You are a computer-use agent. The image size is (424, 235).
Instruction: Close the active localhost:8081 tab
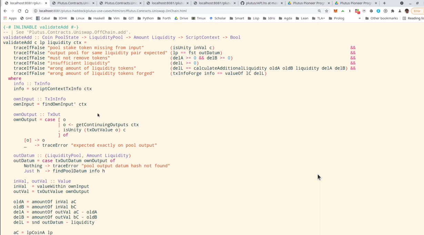(46, 3)
